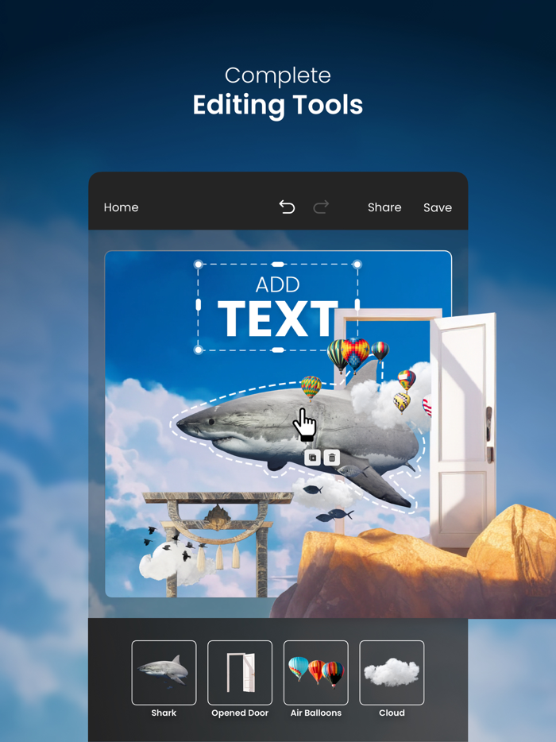Open the Share option
556x742 pixels.
coord(384,207)
